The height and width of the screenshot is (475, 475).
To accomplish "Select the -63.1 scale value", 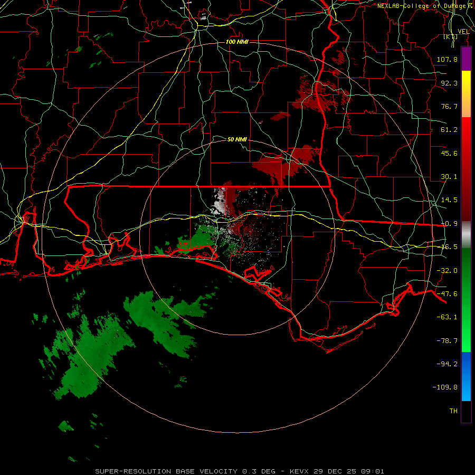I will 447,317.
